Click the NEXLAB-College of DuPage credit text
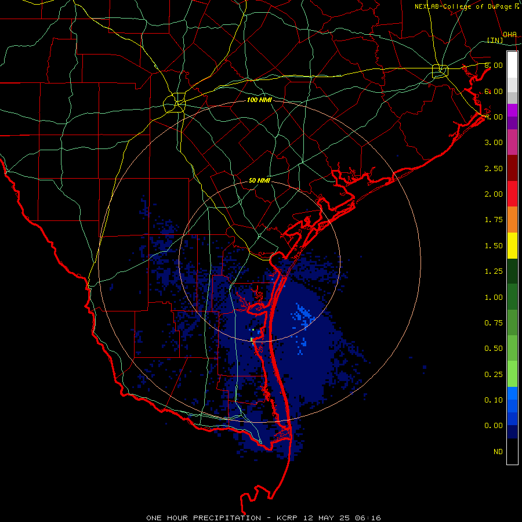The image size is (522, 522). (x=463, y=6)
